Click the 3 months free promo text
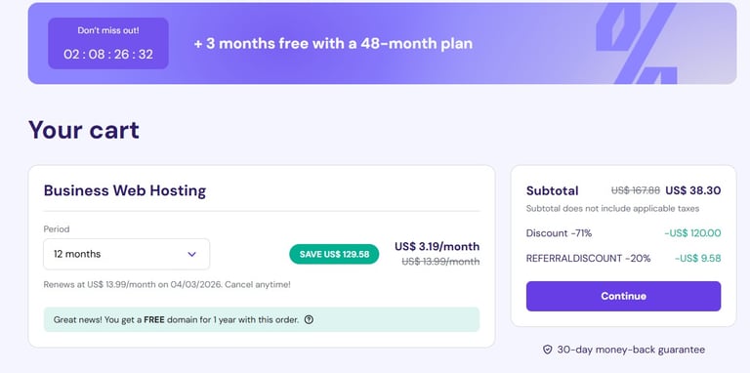The height and width of the screenshot is (373, 750). point(333,44)
